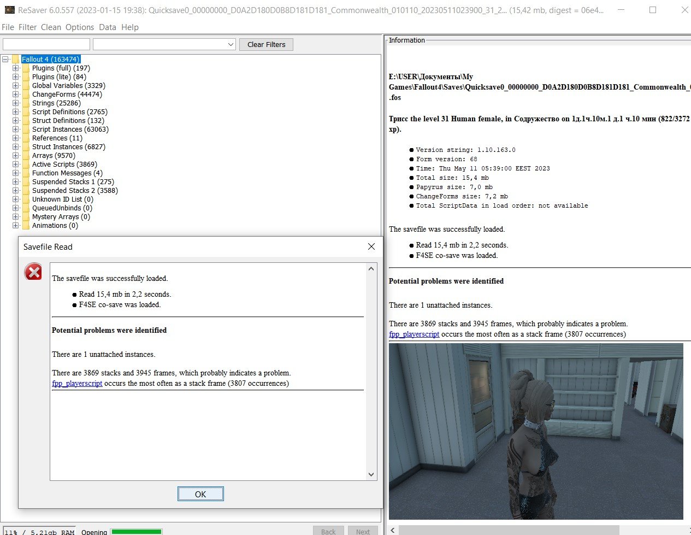This screenshot has height=535, width=691.
Task: Click the savegame screenshot thumbnail
Action: click(x=535, y=431)
